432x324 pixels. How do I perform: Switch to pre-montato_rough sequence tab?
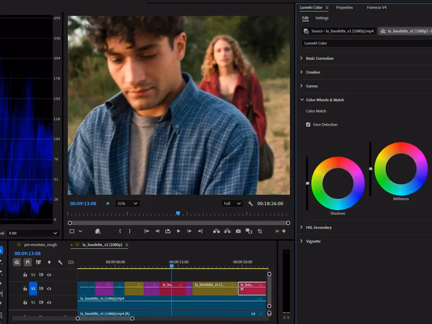tap(40, 245)
